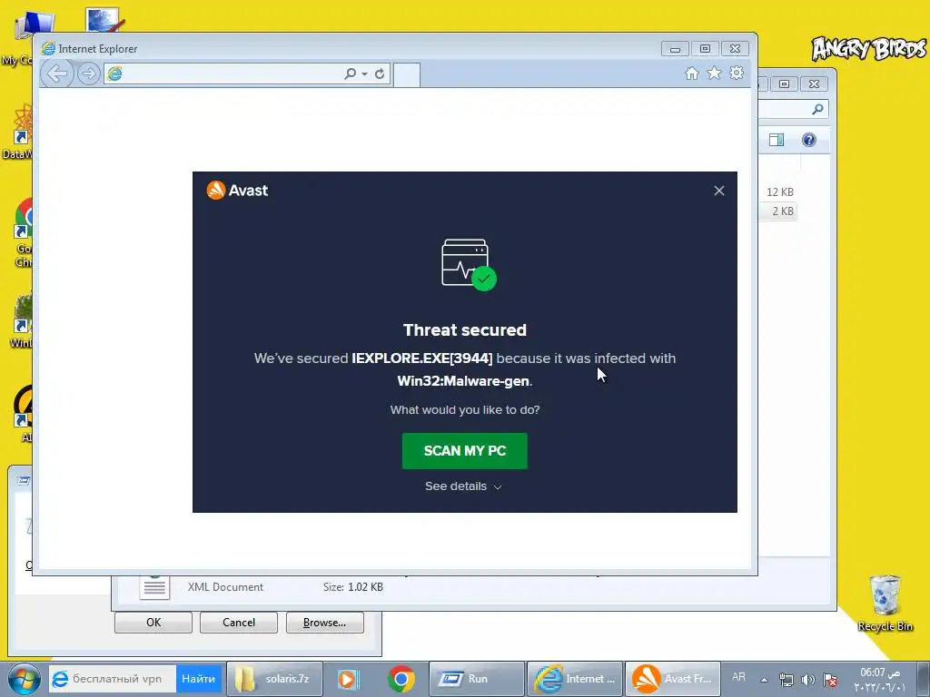Select the blank Internet Explorer tab
This screenshot has height=697, width=930.
(x=407, y=74)
